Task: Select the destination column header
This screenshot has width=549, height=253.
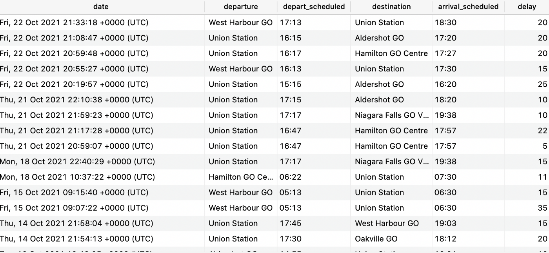Action: coord(391,7)
